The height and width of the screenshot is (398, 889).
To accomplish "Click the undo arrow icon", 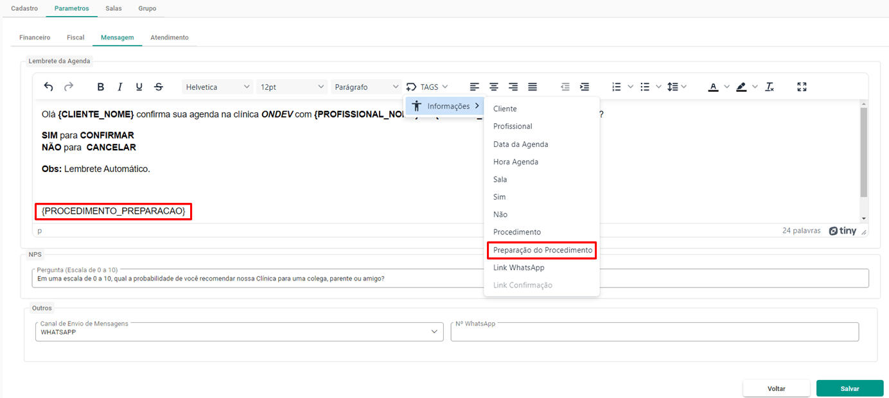I will (49, 87).
